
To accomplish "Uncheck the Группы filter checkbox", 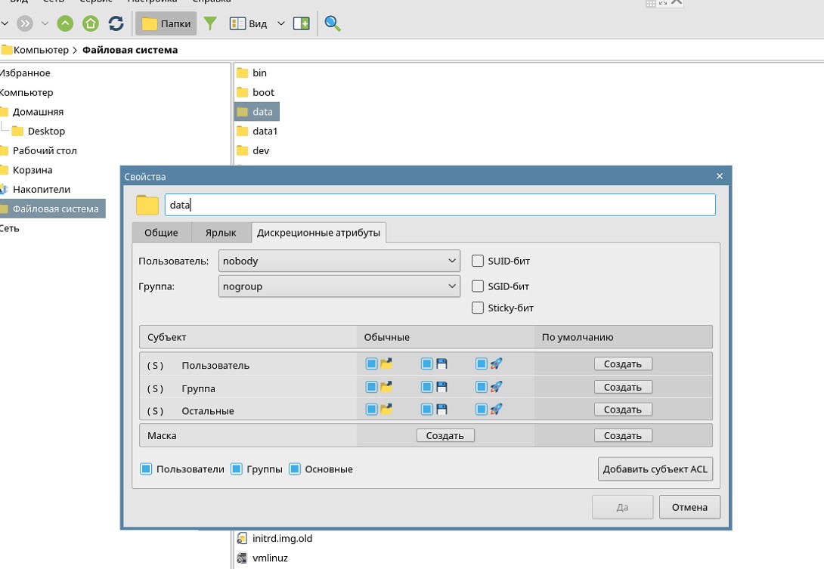I will tap(237, 469).
